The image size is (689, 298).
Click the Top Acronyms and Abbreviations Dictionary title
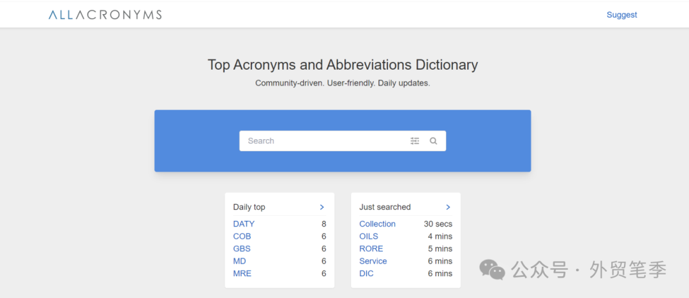click(343, 65)
